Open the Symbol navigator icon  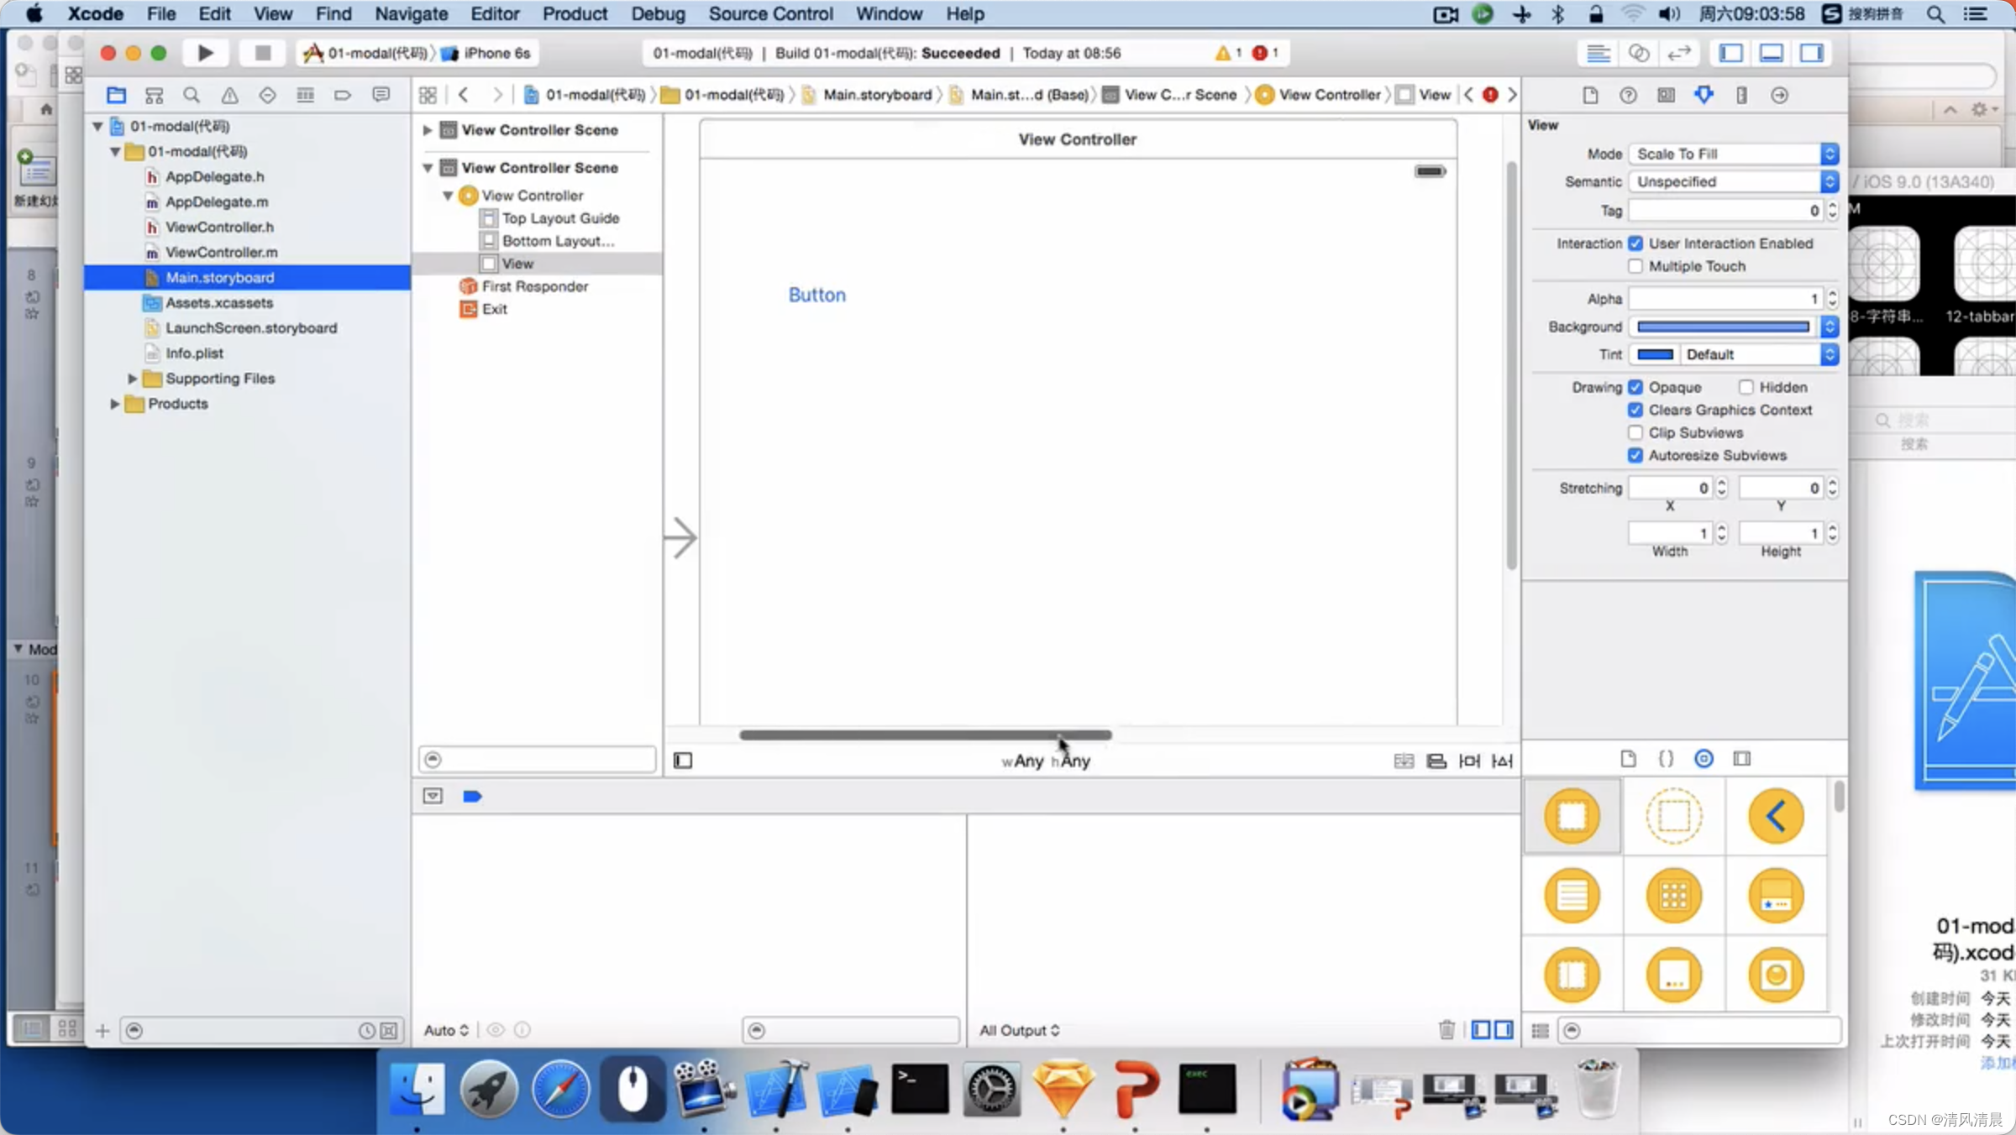click(154, 95)
